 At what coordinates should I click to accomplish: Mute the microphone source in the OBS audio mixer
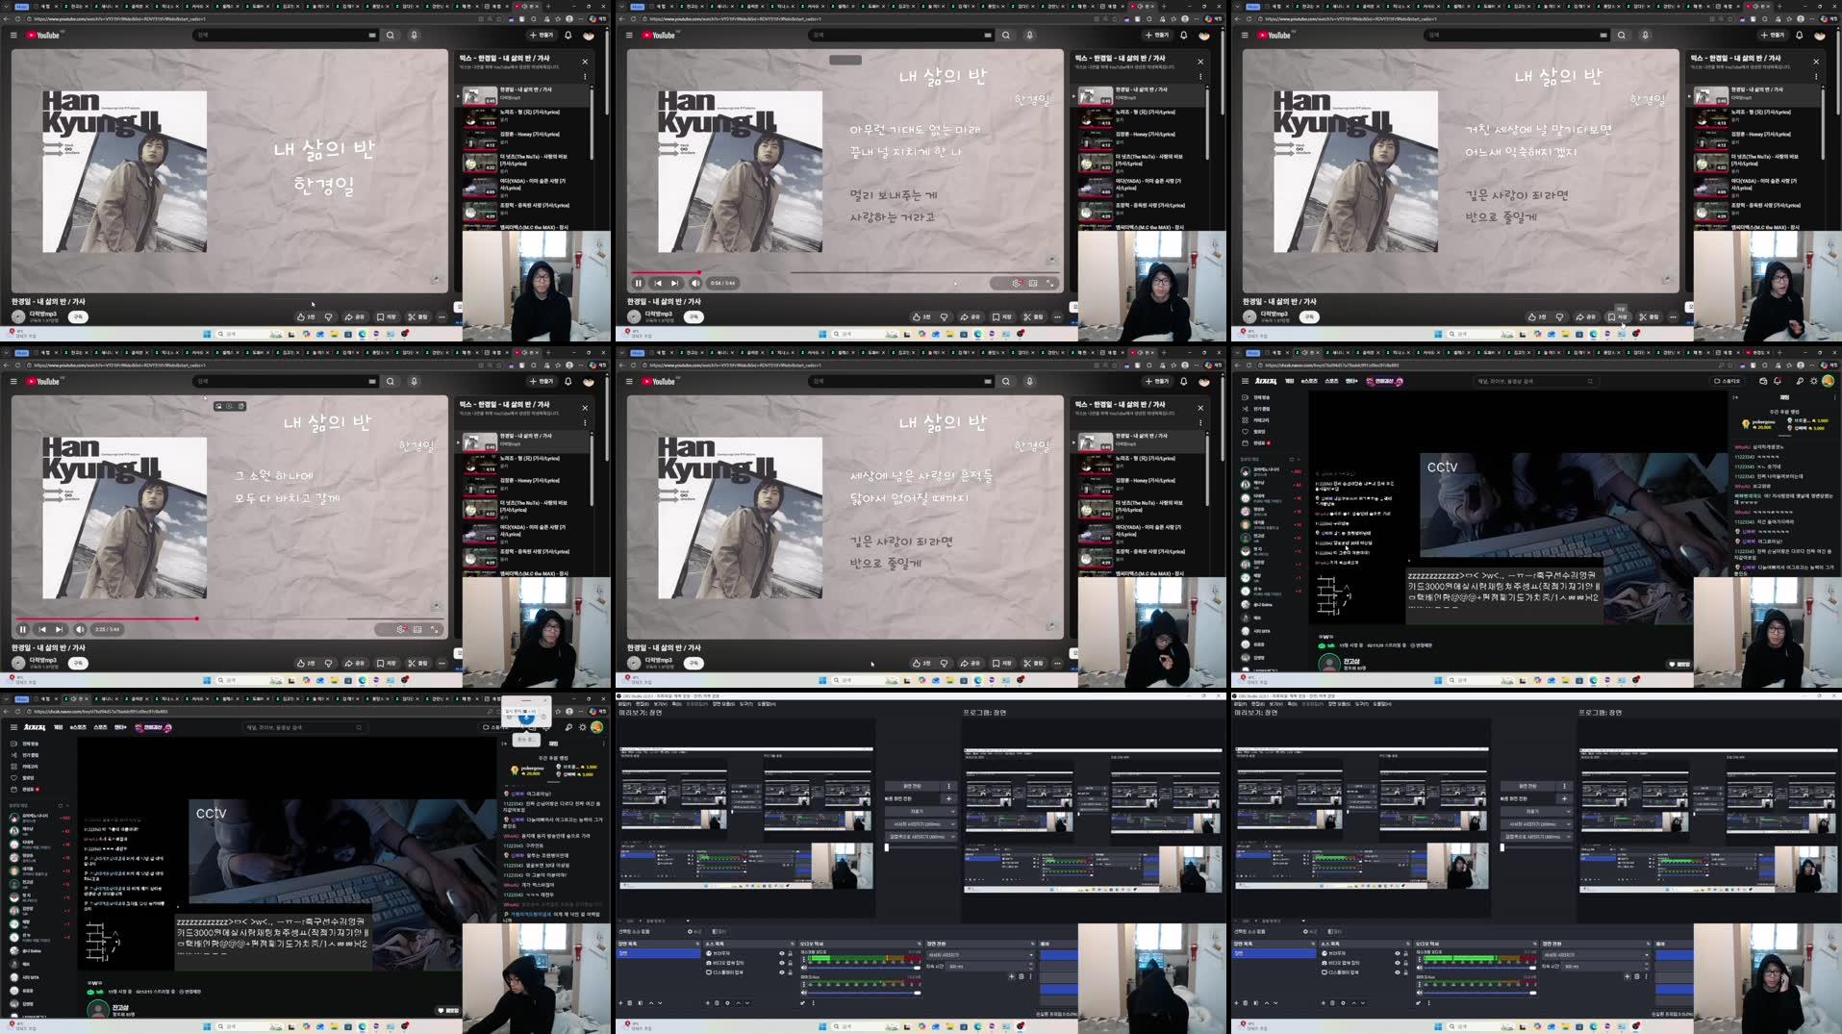click(x=803, y=992)
